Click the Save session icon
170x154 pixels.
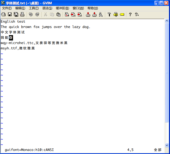94,15
